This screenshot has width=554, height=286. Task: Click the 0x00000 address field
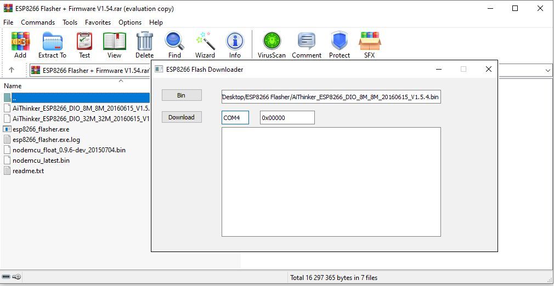(287, 118)
